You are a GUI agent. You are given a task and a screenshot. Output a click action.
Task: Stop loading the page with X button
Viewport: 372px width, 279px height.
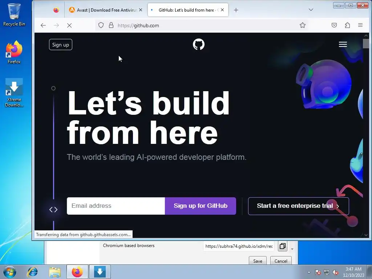point(69,25)
